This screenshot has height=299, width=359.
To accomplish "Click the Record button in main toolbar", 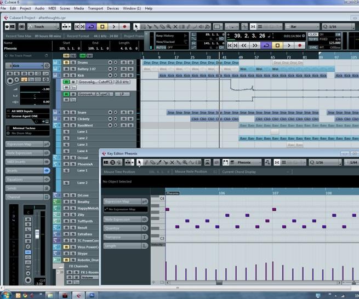I will [124, 26].
